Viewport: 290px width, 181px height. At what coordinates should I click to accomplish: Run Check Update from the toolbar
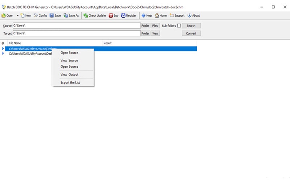coord(95,16)
